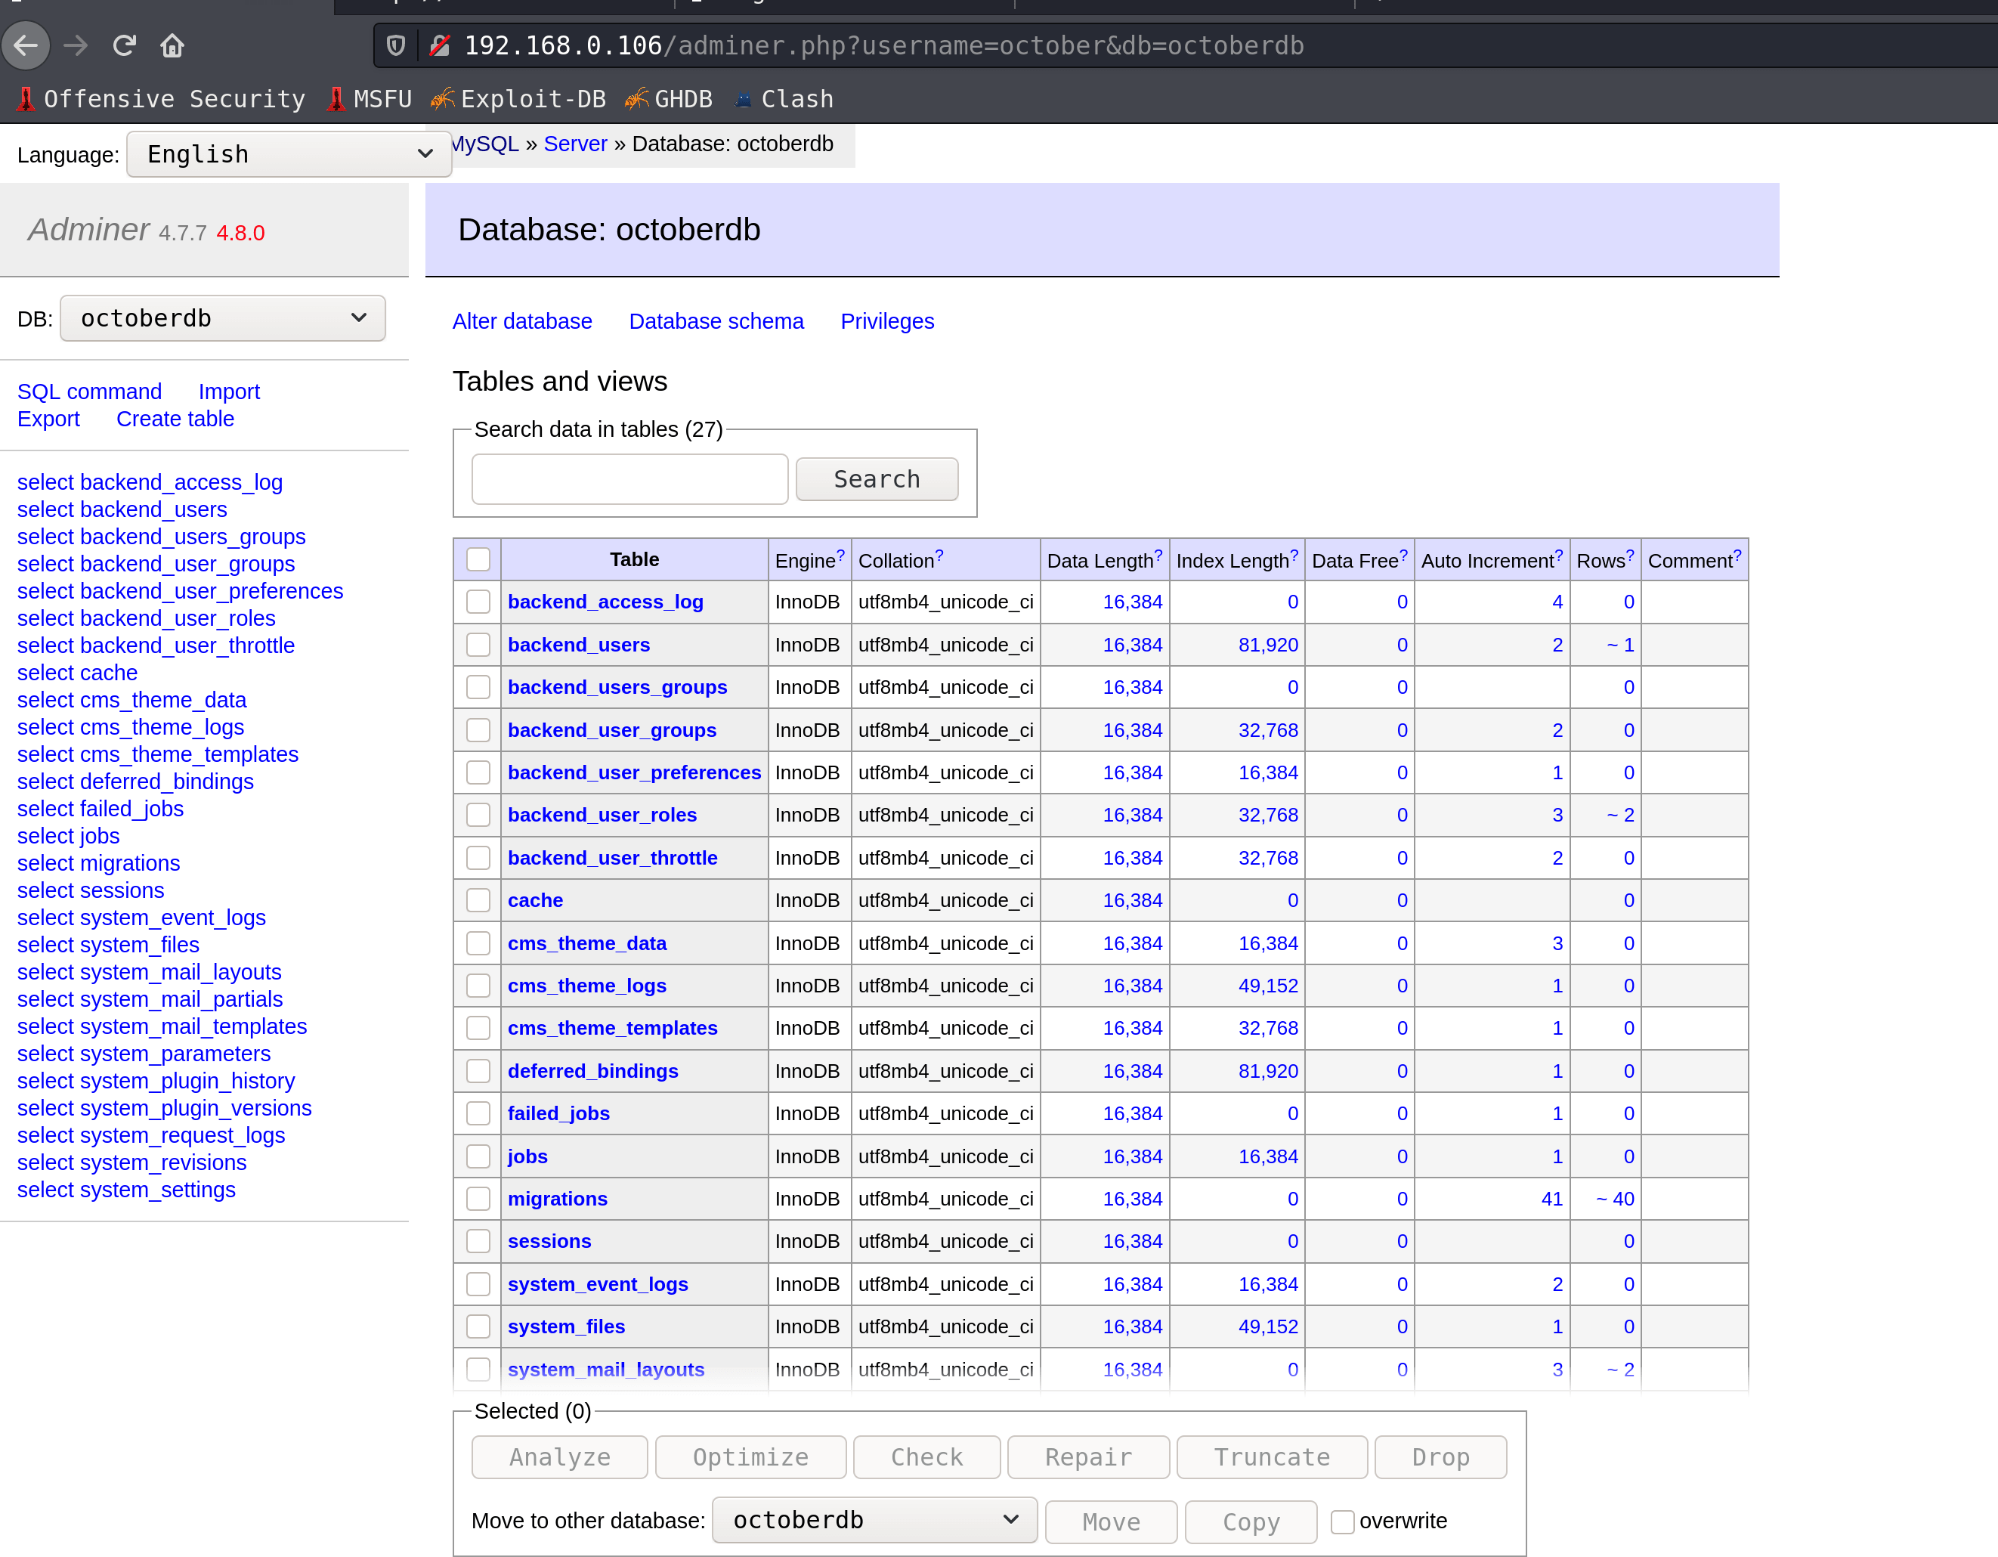Open Alter database

(521, 321)
